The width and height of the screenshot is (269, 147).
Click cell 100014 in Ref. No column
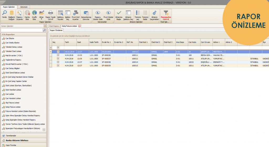[x=132, y=62]
